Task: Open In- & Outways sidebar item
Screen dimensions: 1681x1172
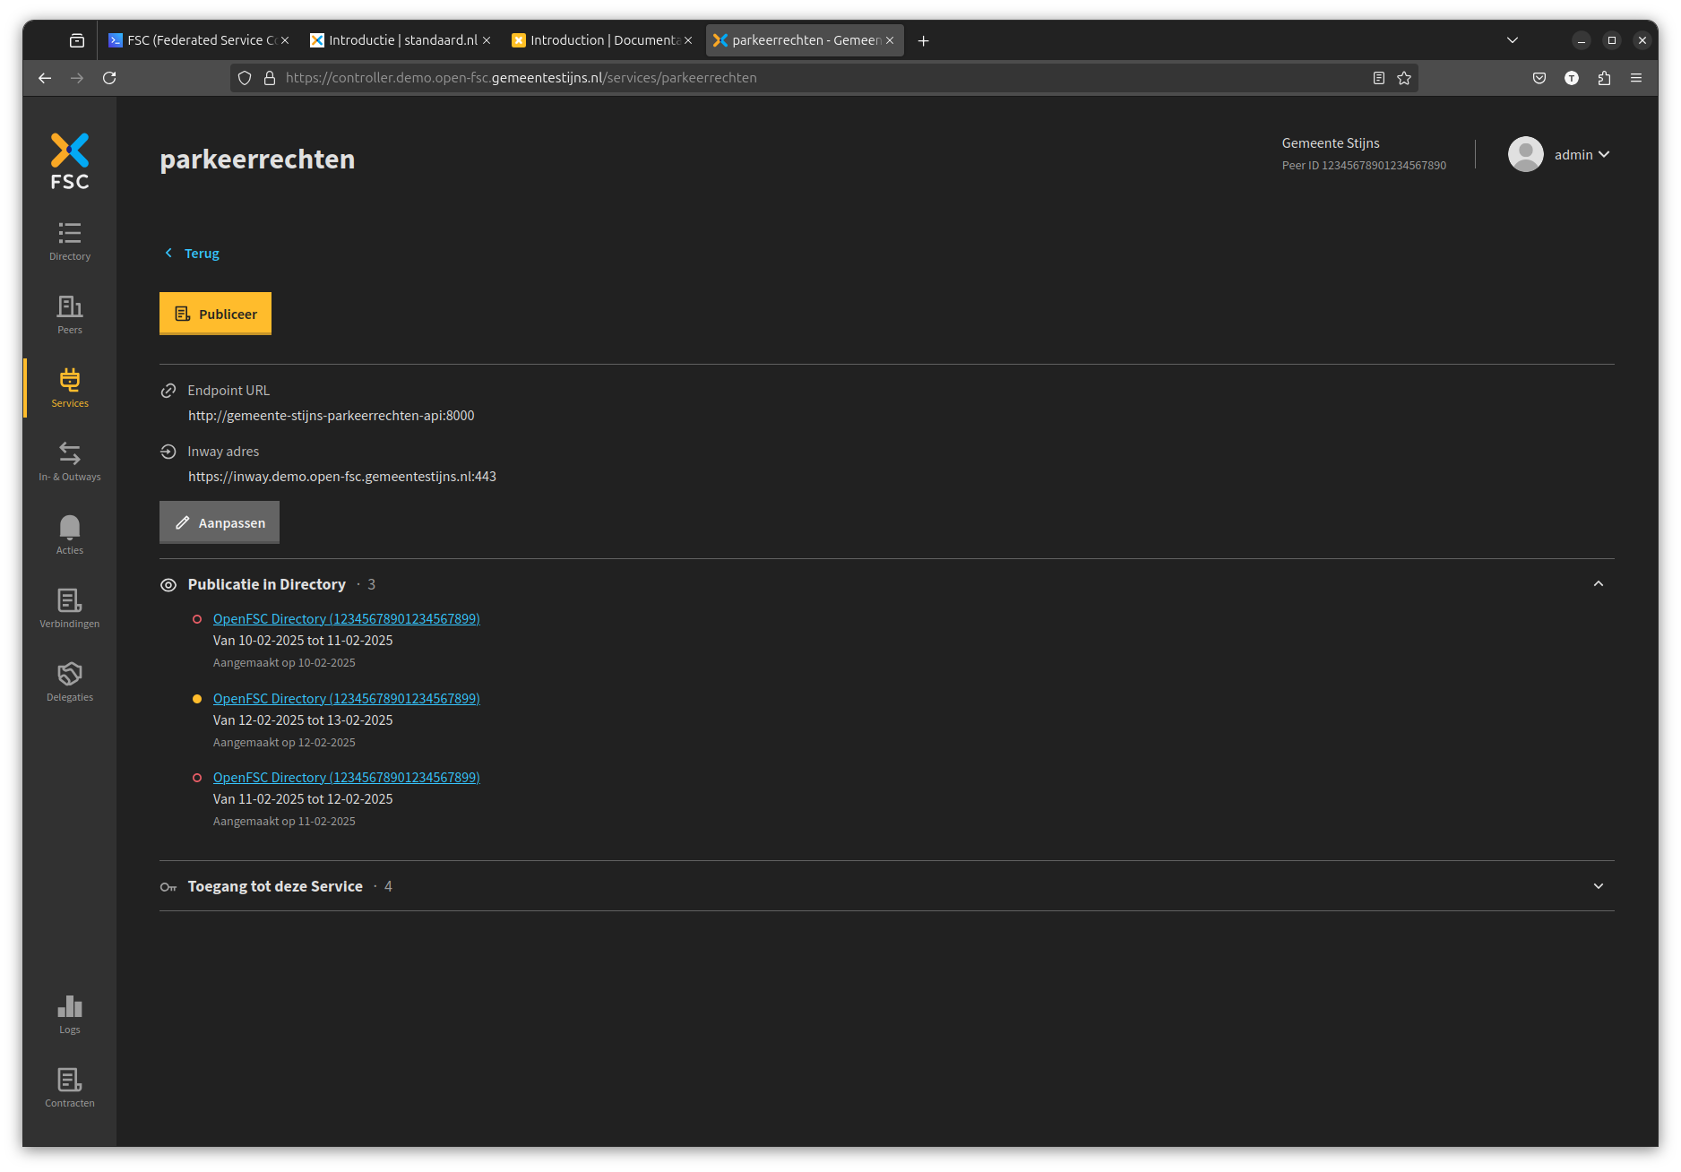Action: (69, 461)
